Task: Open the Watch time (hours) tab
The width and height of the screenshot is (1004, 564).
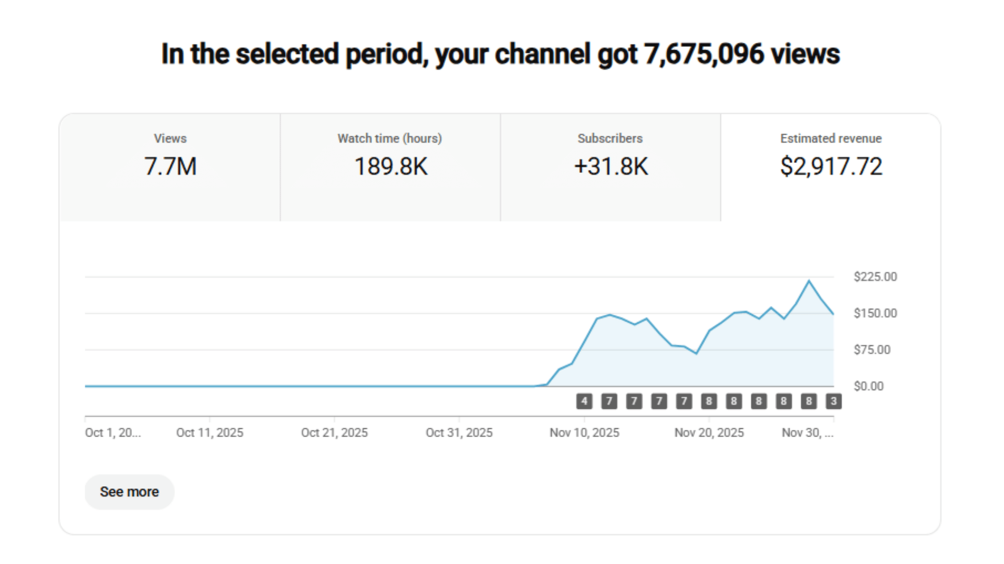Action: tap(390, 167)
